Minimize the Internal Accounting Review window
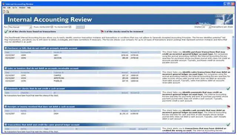This screenshot has width=237, height=135. point(225,4)
